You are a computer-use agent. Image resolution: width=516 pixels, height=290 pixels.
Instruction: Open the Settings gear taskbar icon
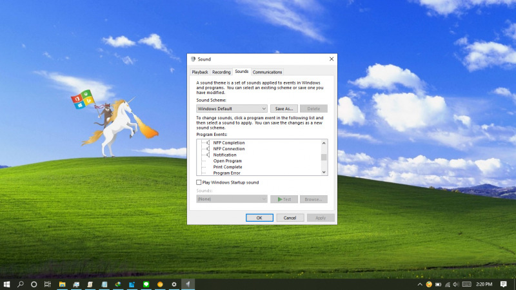click(174, 284)
